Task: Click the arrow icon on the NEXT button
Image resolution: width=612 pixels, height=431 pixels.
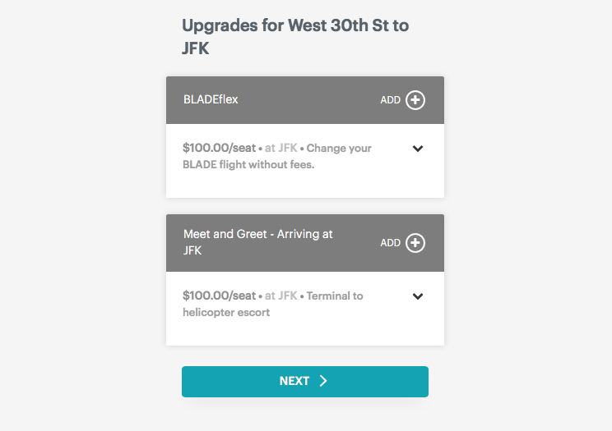Action: click(323, 381)
